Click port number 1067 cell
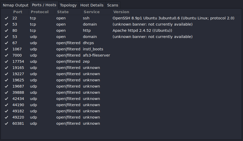 17,49
